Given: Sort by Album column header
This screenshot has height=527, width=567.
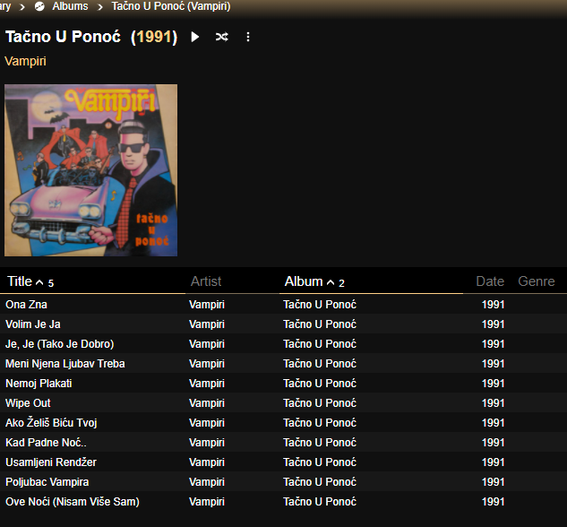Looking at the screenshot, I should [x=304, y=281].
